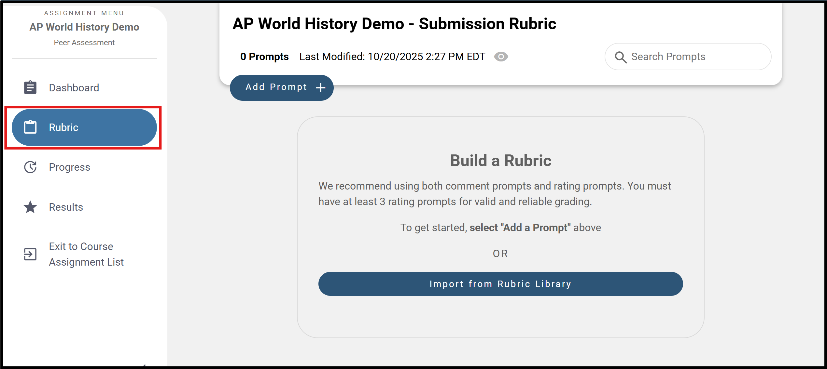The image size is (827, 369).
Task: Click the magnifier icon in Search Prompts
Action: [621, 57]
